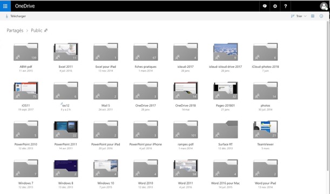Image resolution: width=330 pixels, height=194 pixels.
Task: Click the 'Word 2011' folder name
Action: (x=185, y=183)
